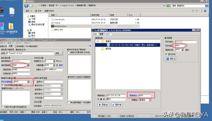Switch to the 关于 tab

click(108, 34)
